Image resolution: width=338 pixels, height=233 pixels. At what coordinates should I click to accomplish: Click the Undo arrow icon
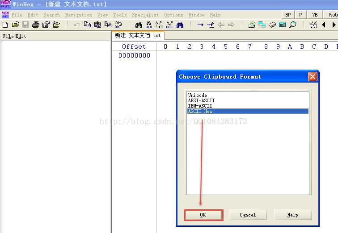click(77, 25)
